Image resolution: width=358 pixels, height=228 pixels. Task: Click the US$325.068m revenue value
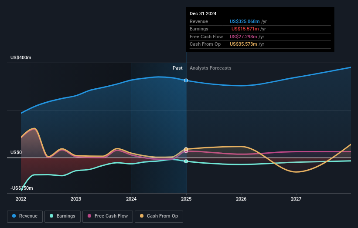click(245, 21)
